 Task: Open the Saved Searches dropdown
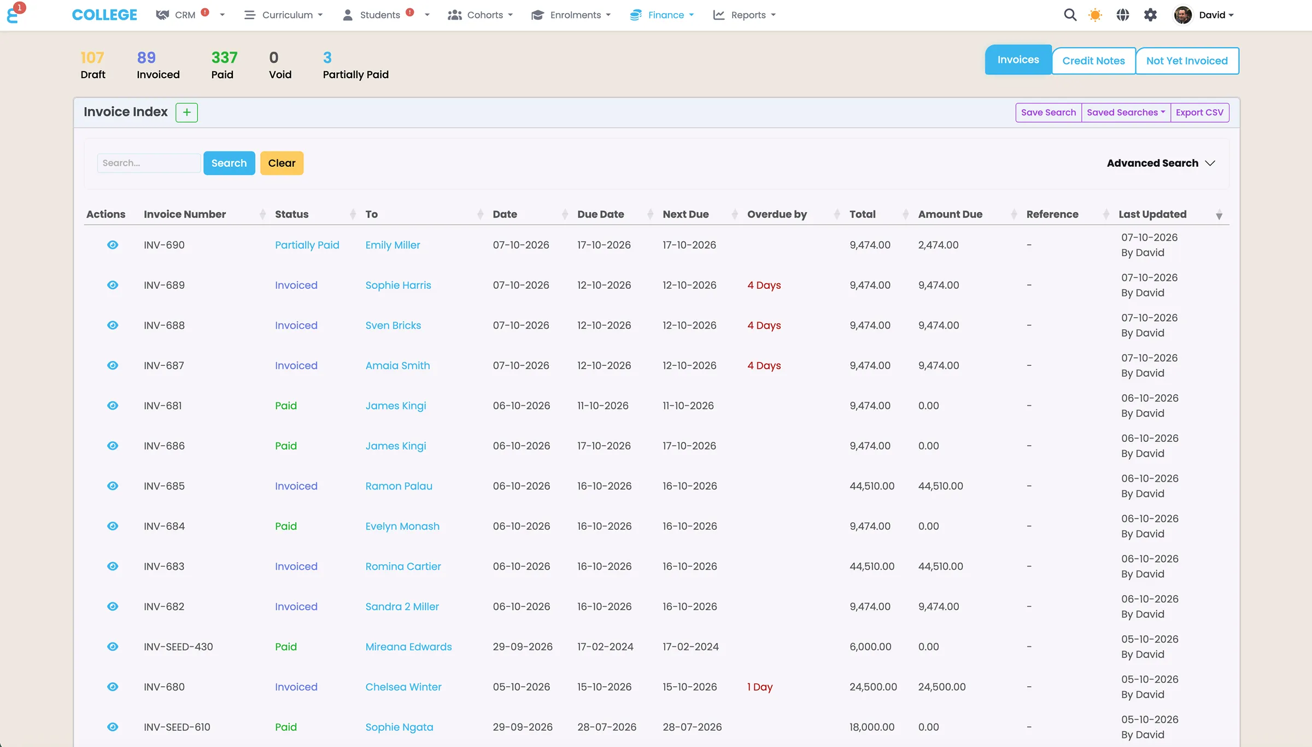pyautogui.click(x=1126, y=112)
